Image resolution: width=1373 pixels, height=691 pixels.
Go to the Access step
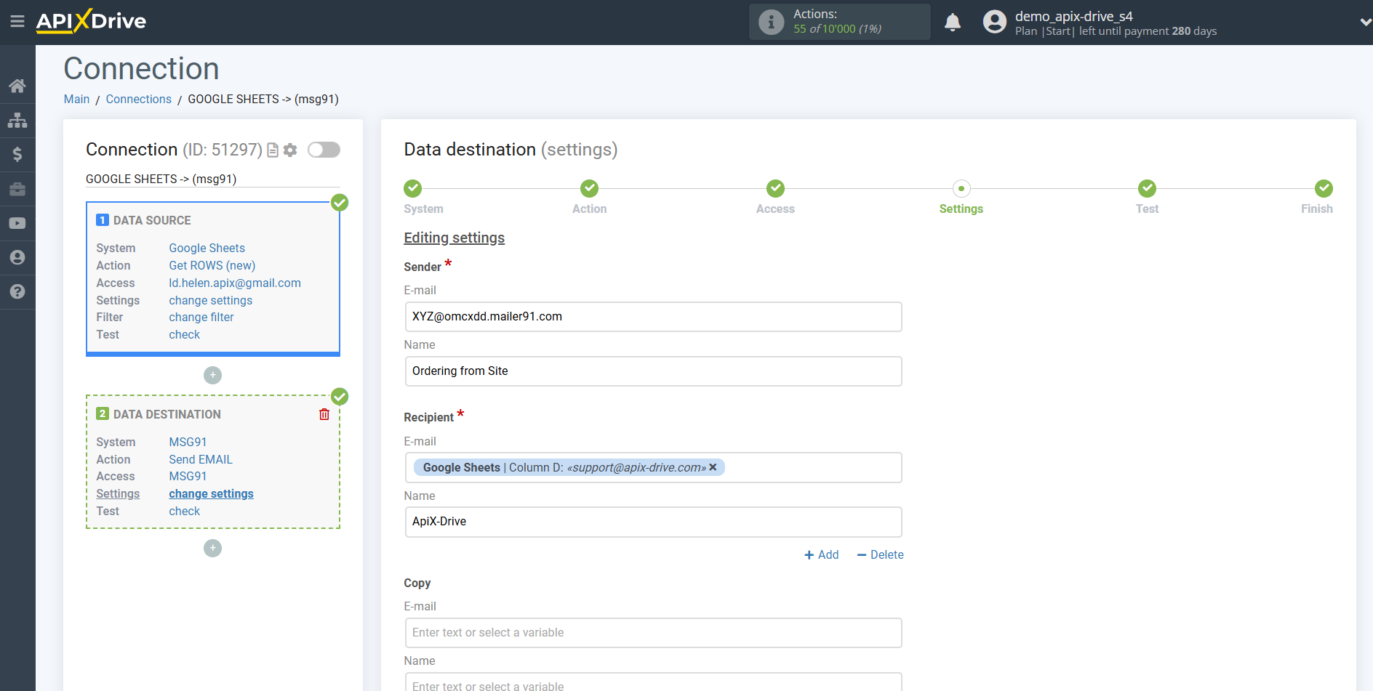pos(775,188)
